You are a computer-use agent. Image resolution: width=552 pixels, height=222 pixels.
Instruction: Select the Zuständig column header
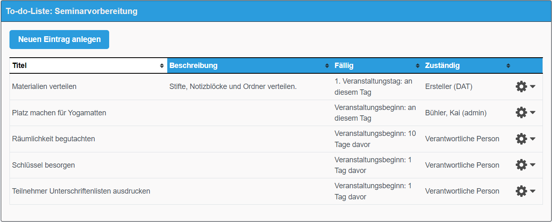pyautogui.click(x=442, y=65)
